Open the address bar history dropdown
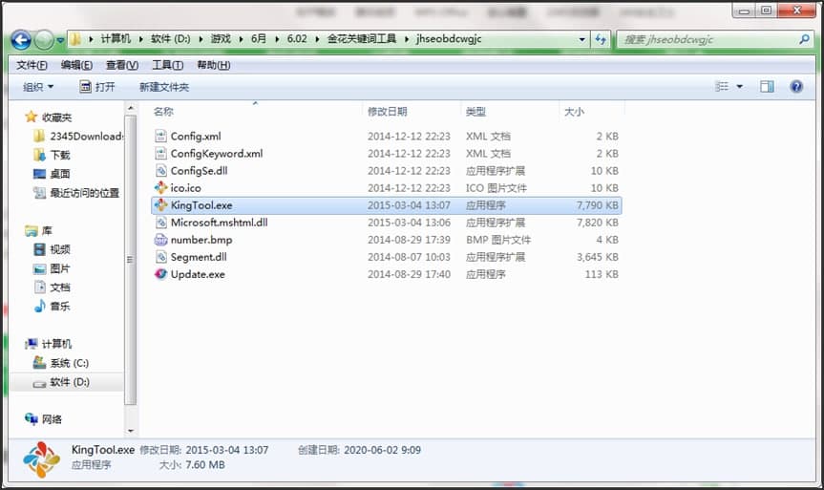This screenshot has width=824, height=490. (x=581, y=39)
